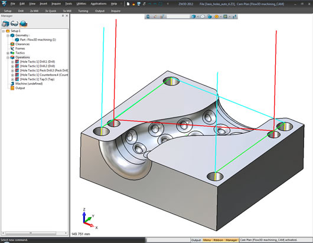Screen dimensions: 313x243
Task: Click the last icon in viewport toolbar
Action: coord(234,17)
